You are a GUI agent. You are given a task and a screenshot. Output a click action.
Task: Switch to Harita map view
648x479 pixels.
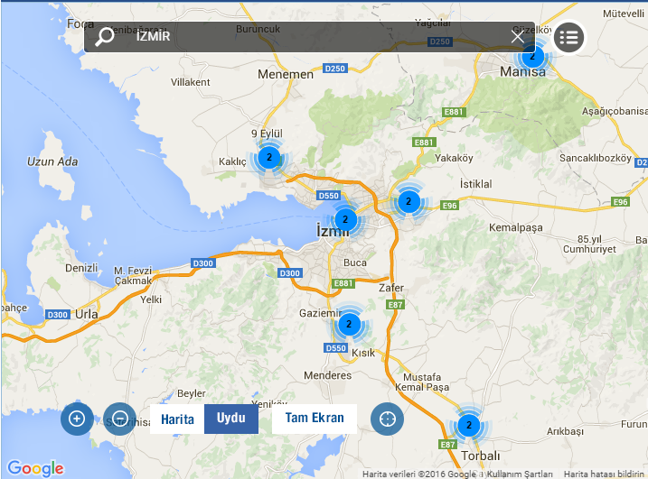coord(177,419)
